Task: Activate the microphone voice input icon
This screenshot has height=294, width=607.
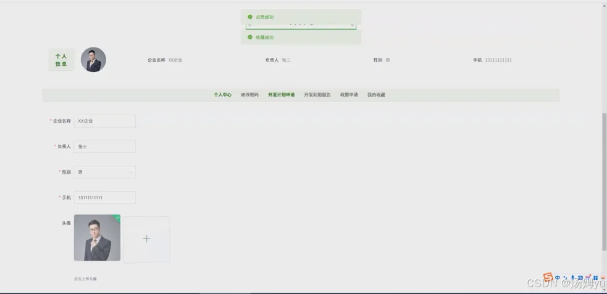Action: pos(572,278)
